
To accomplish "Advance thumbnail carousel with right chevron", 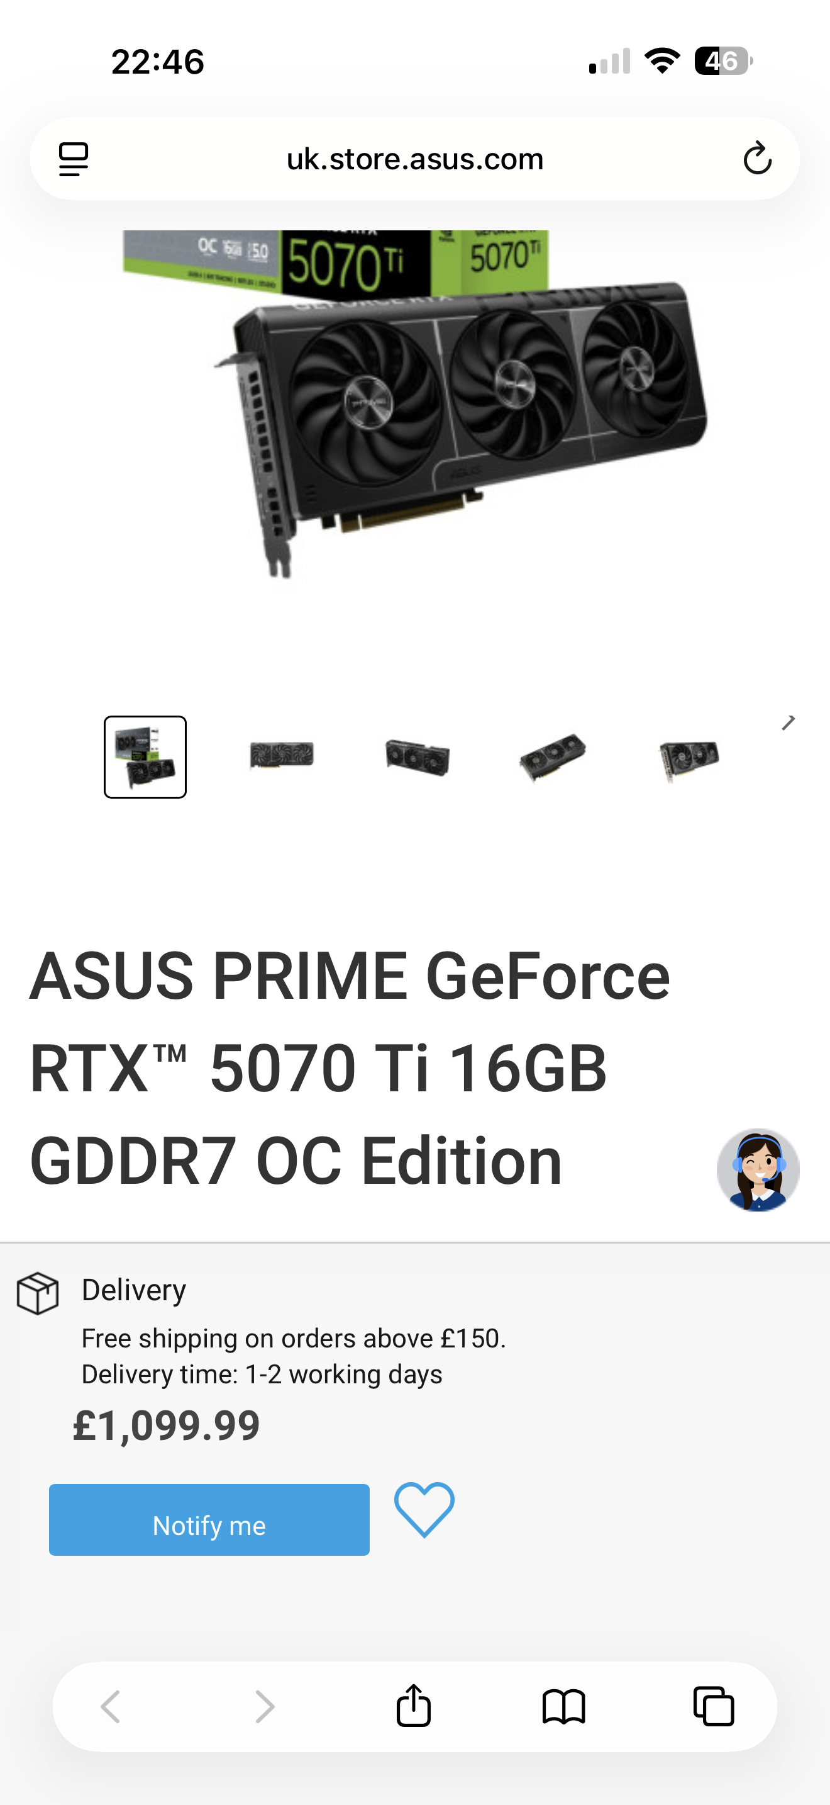I will tap(788, 723).
